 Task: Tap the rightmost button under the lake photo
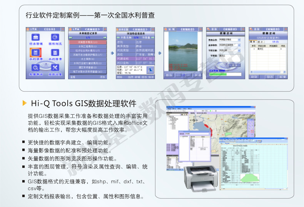pos(197,75)
